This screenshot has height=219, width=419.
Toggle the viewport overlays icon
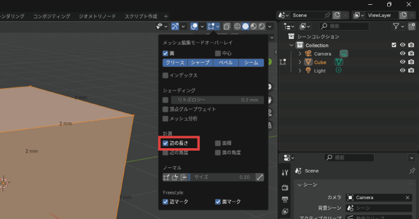(194, 26)
